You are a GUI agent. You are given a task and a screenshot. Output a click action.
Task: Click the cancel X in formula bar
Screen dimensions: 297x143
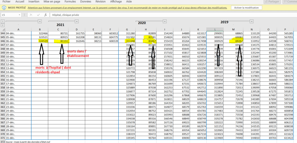(31, 15)
